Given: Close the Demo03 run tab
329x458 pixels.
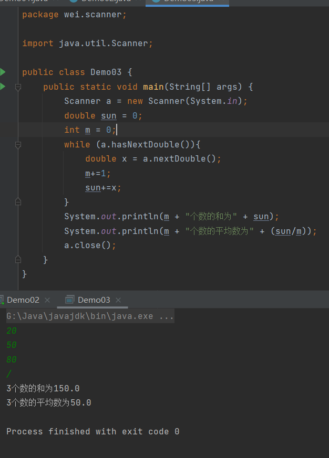Looking at the screenshot, I should [118, 300].
